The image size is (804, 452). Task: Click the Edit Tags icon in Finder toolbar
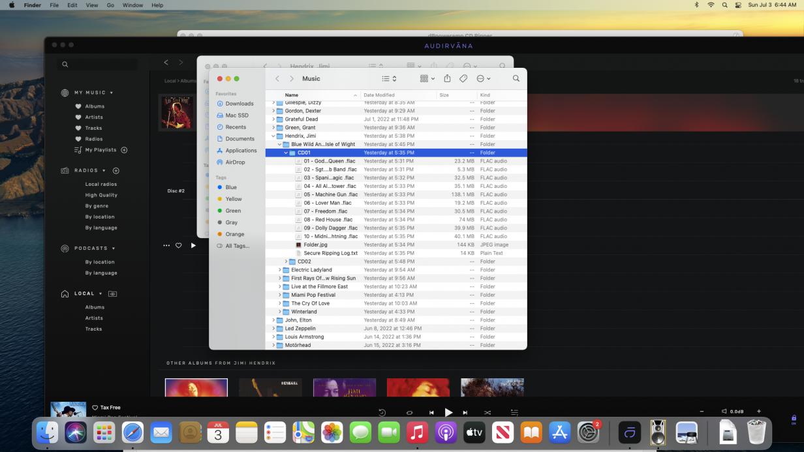pyautogui.click(x=463, y=78)
